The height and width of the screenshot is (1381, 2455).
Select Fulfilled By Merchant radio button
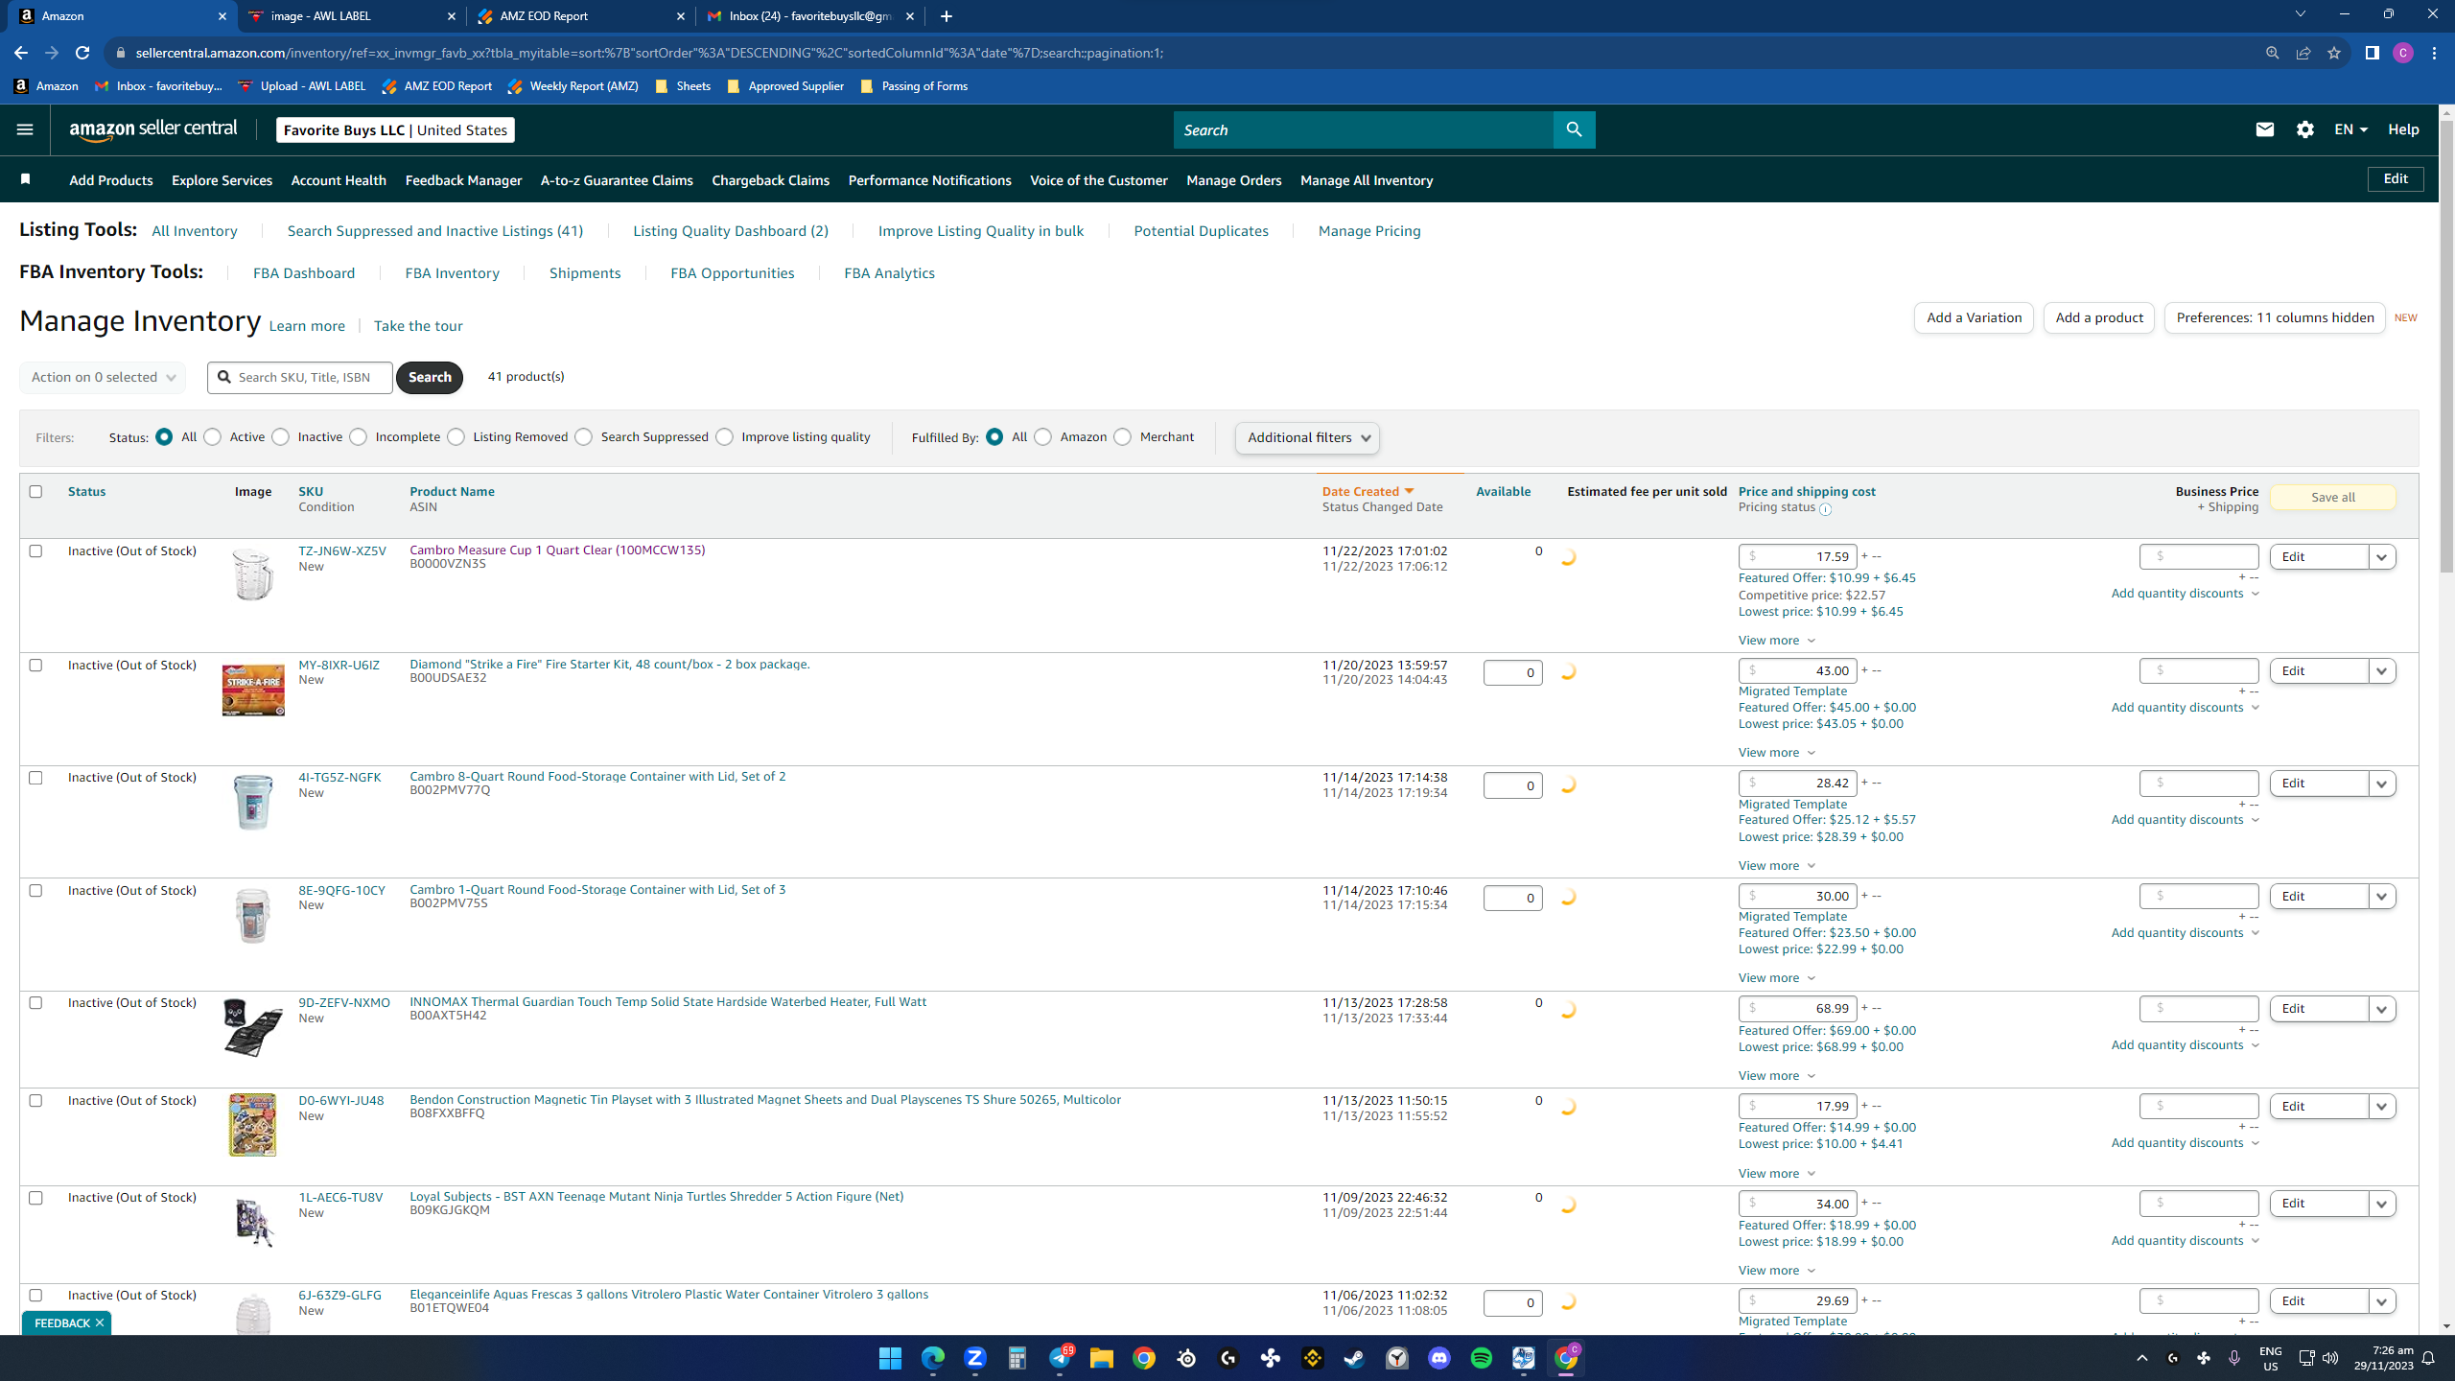click(1122, 437)
